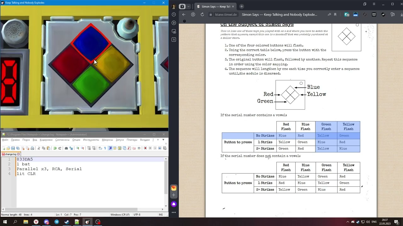Image resolution: width=403 pixels, height=226 pixels.
Task: Click the Notepad++ horizontal scrollbar
Action: tap(71, 209)
